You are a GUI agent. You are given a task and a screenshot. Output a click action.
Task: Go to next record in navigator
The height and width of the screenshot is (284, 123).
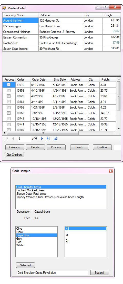tap(42, 139)
